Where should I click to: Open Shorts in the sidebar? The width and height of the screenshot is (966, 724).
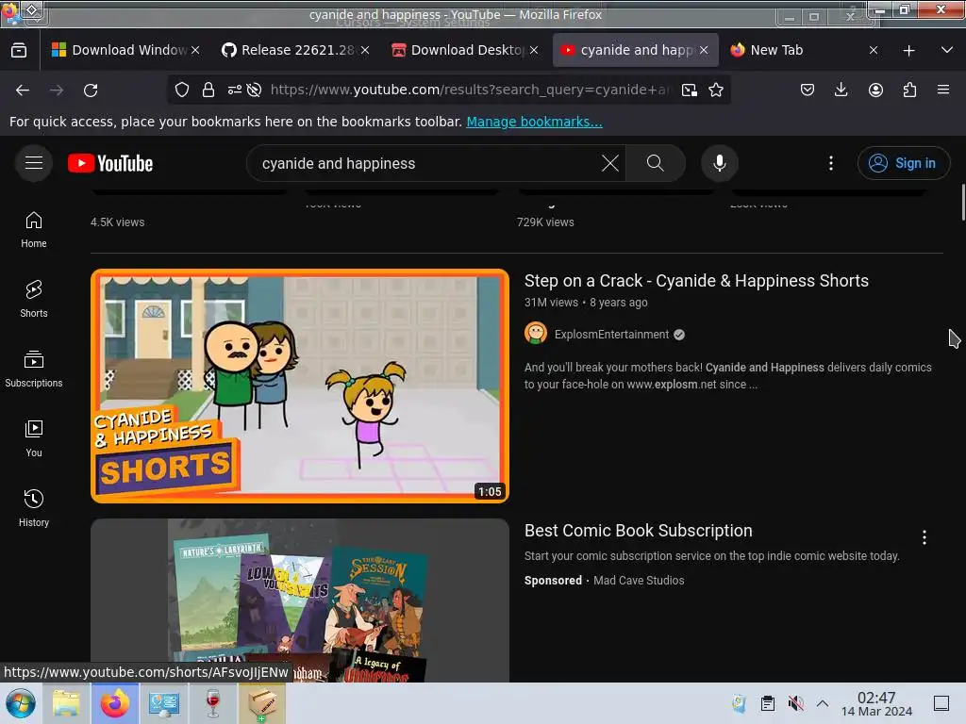[x=34, y=299]
